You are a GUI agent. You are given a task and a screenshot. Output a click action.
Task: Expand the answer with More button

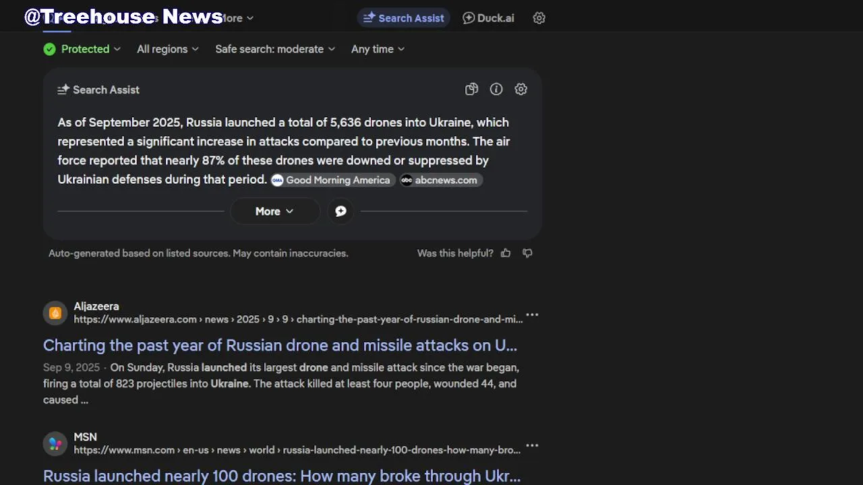pos(274,212)
